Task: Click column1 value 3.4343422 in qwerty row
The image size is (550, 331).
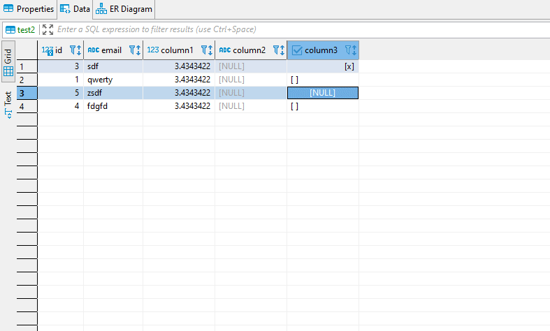Action: 179,80
